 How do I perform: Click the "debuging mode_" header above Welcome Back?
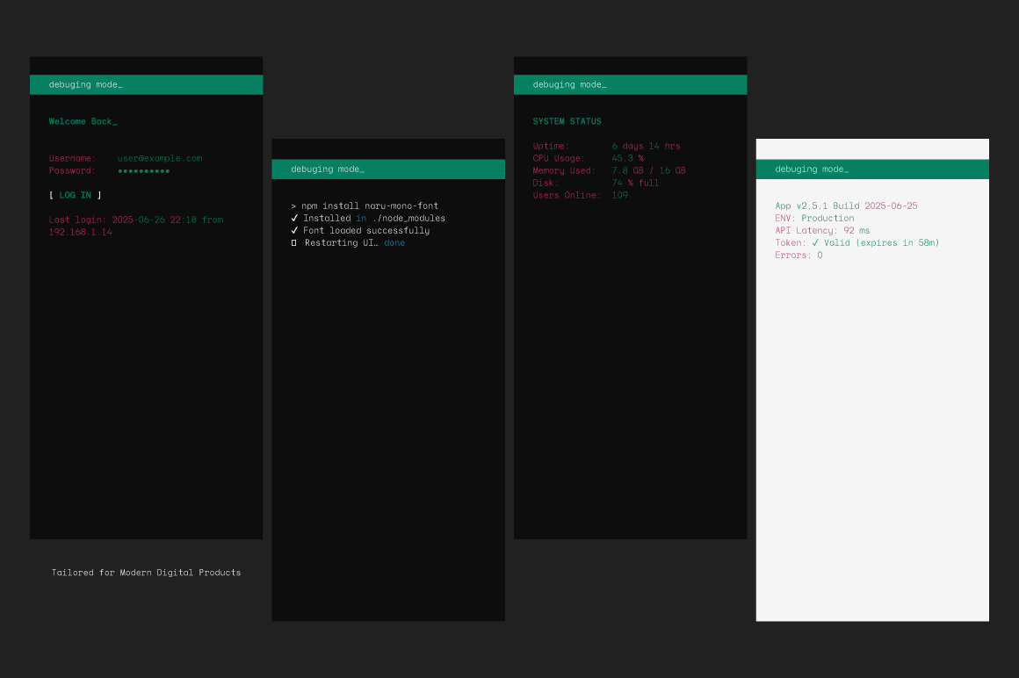[85, 84]
